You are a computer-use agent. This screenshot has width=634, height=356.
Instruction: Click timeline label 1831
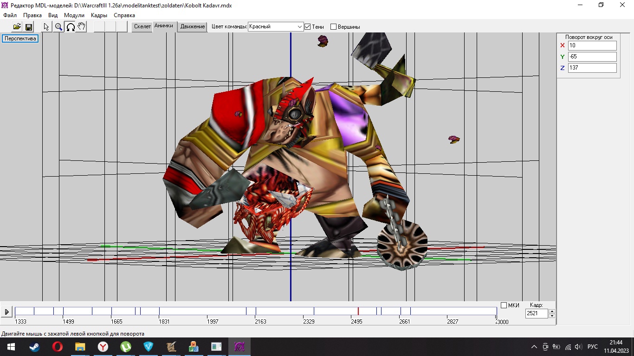tap(164, 322)
